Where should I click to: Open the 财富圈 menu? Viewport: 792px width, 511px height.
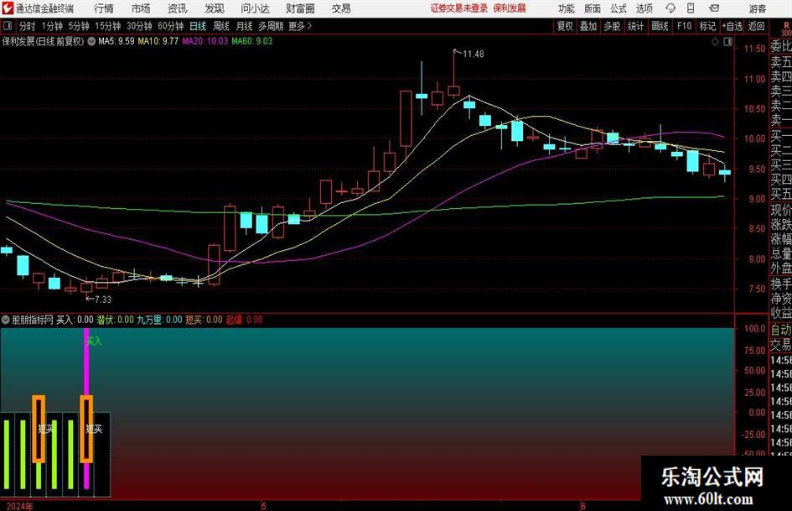tap(300, 8)
